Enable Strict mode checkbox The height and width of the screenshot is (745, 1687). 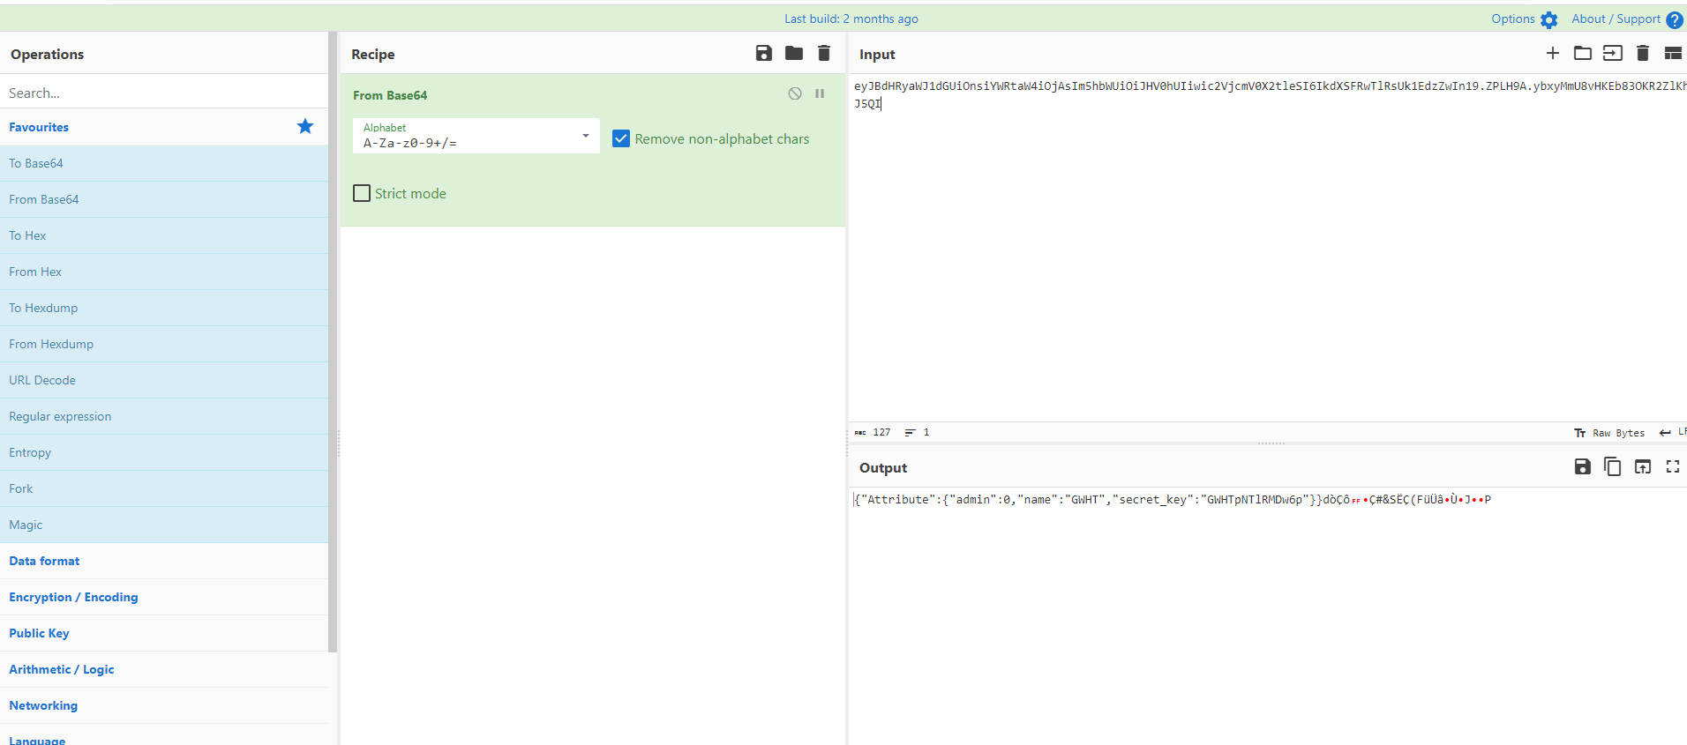[362, 194]
